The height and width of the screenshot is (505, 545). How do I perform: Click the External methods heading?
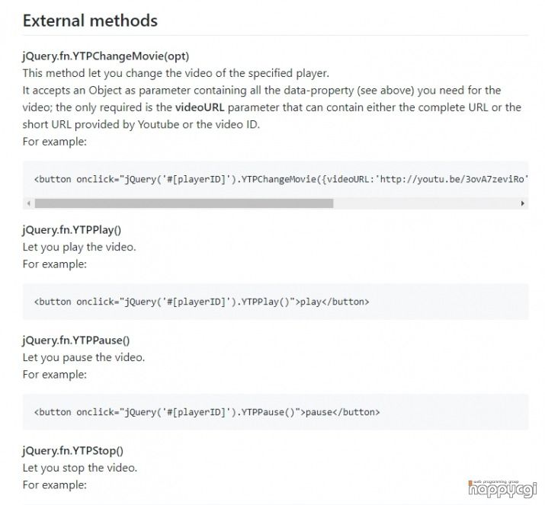(90, 21)
